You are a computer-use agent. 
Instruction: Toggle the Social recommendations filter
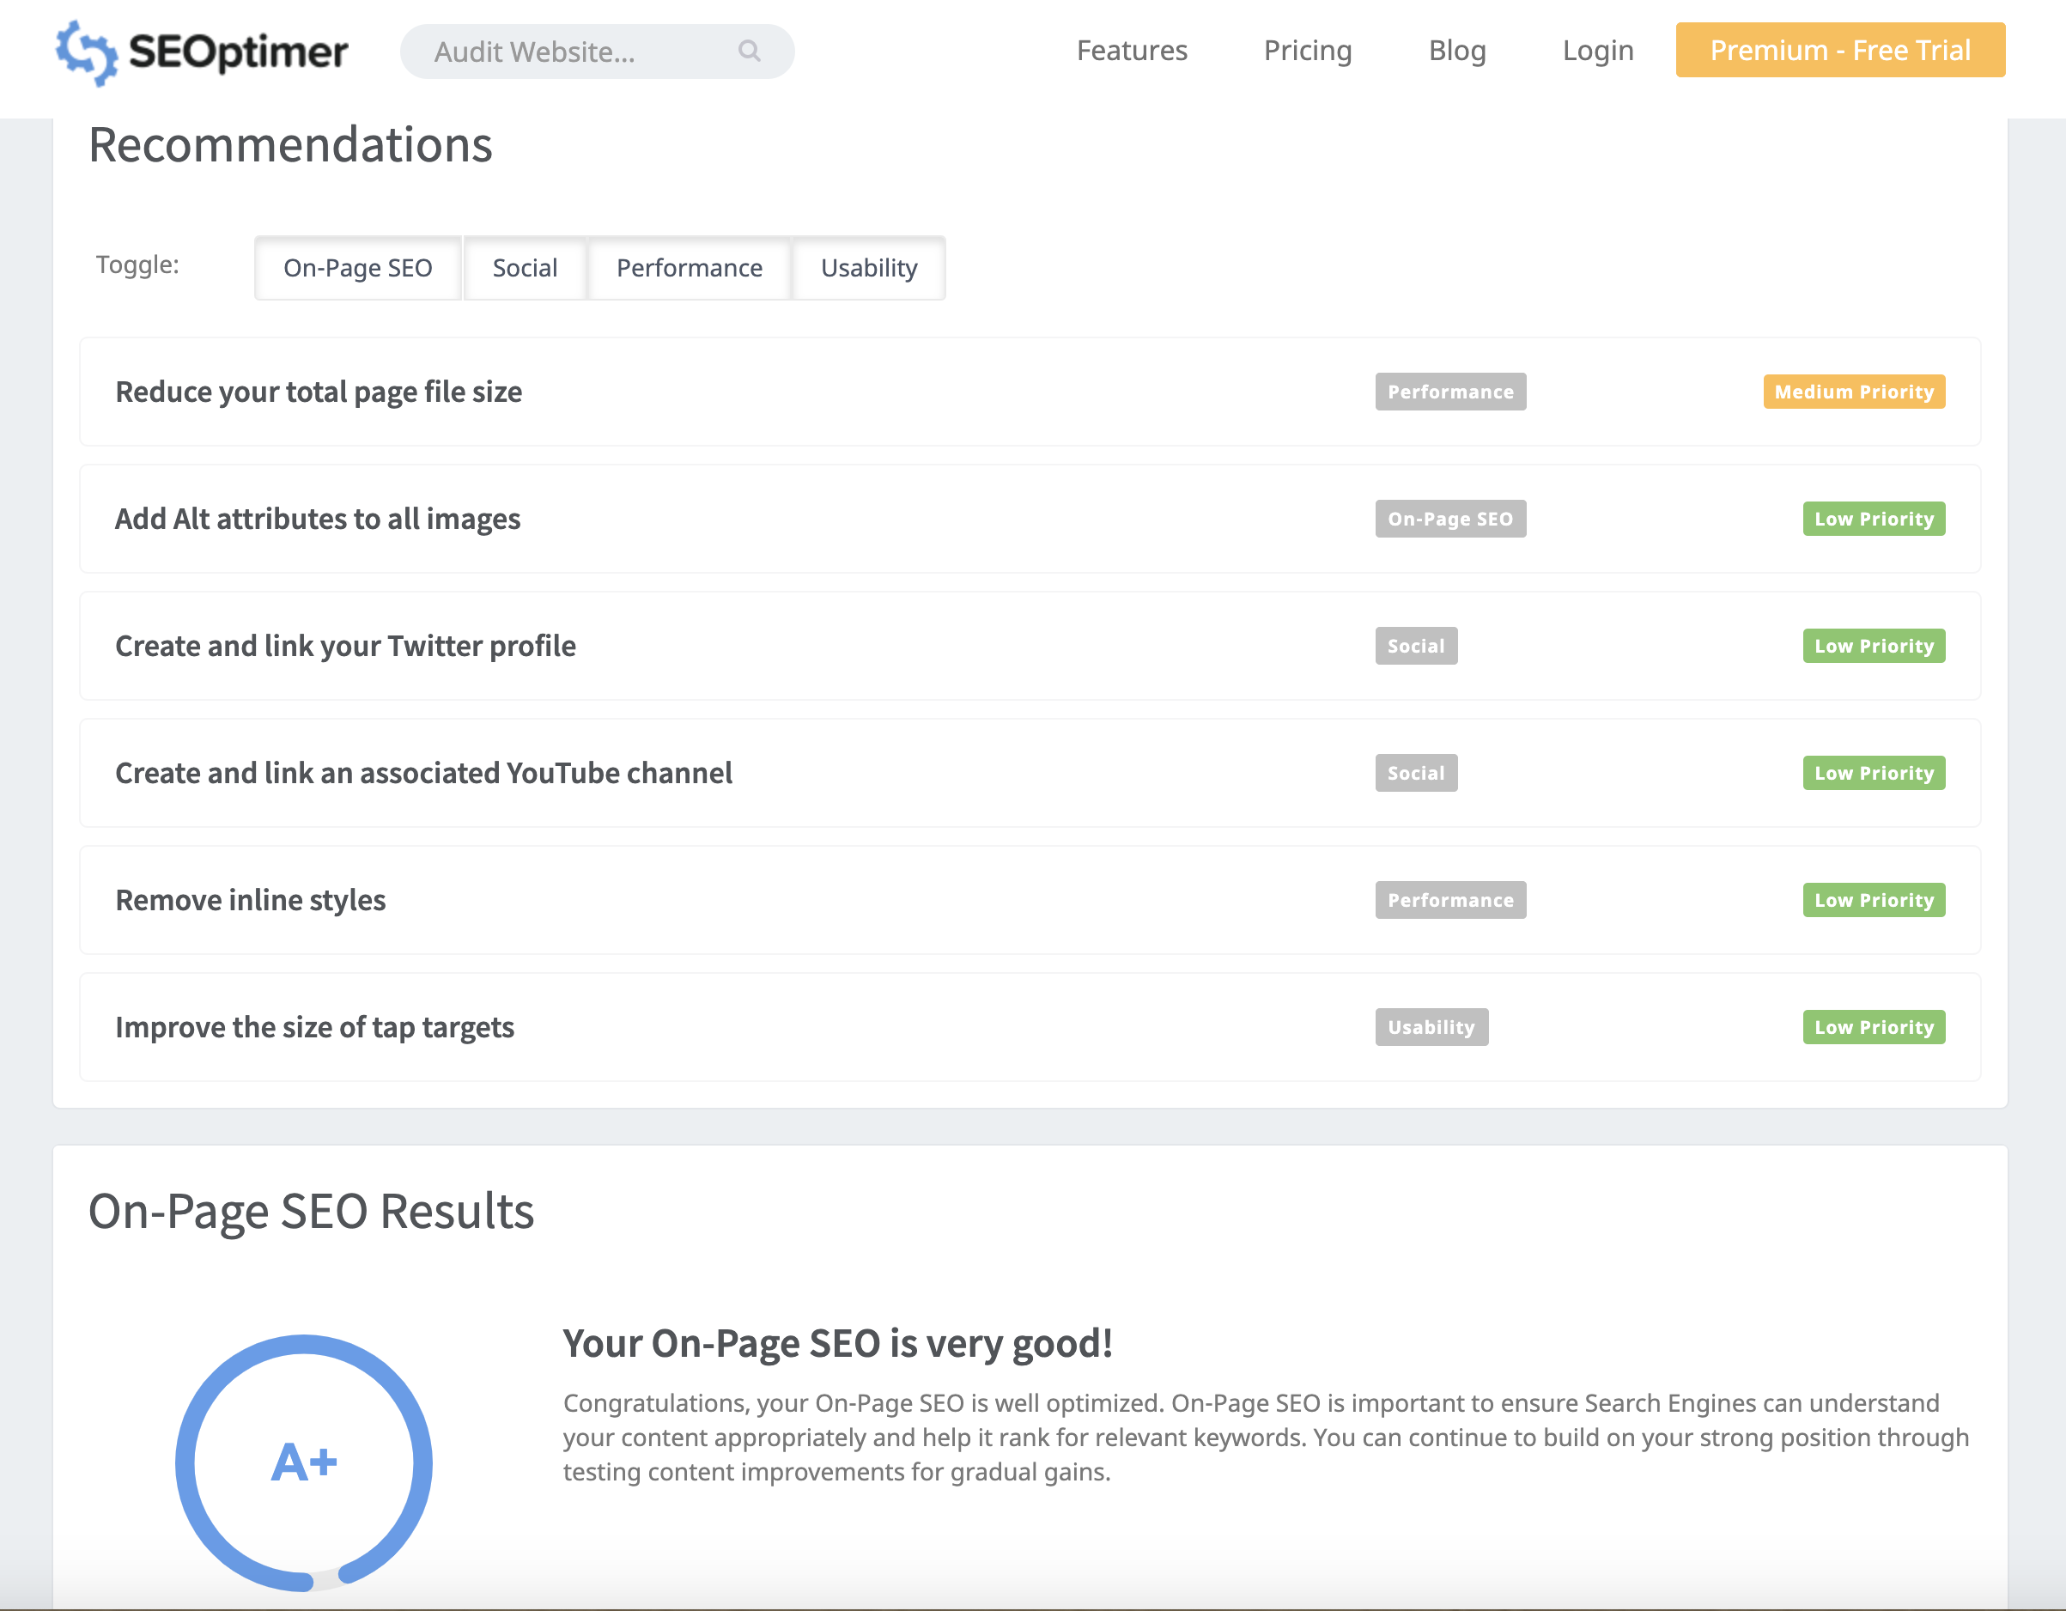click(x=524, y=268)
